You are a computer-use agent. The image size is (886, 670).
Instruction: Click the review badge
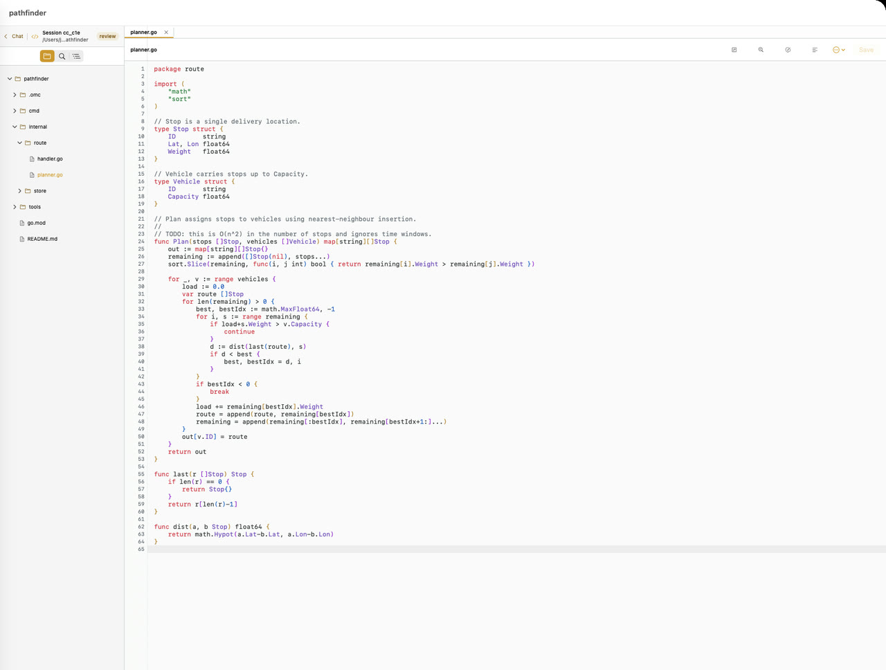107,36
